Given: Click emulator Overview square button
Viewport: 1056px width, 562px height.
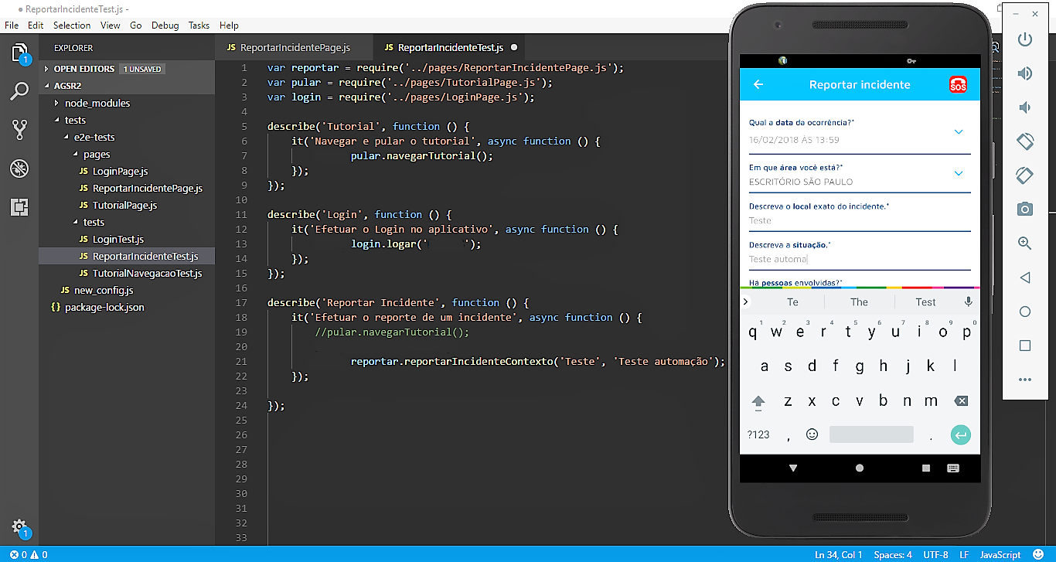Looking at the screenshot, I should (1025, 346).
